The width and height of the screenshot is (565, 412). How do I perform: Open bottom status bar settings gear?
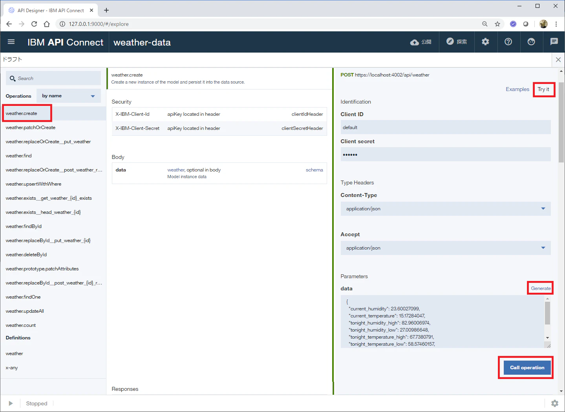(x=555, y=403)
